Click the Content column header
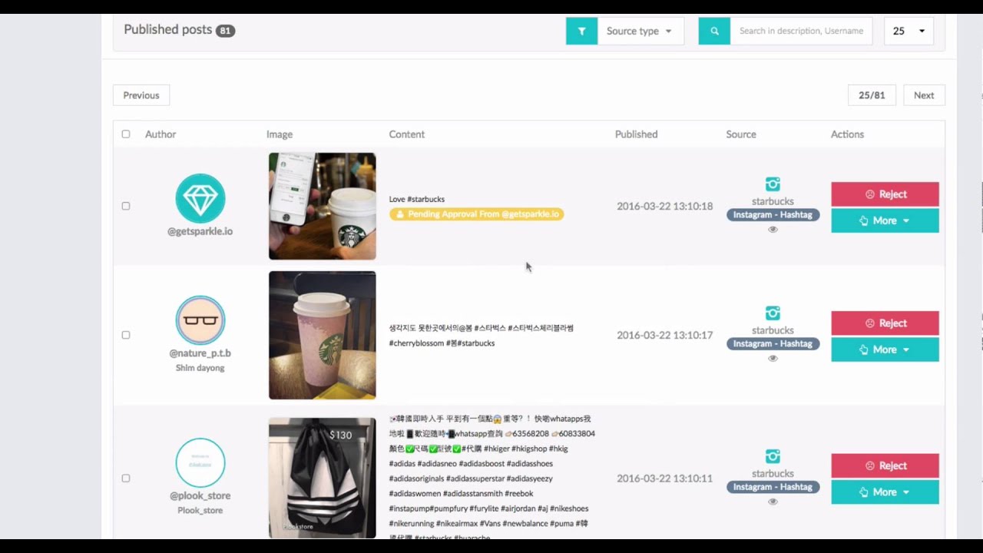983x553 pixels. click(407, 134)
